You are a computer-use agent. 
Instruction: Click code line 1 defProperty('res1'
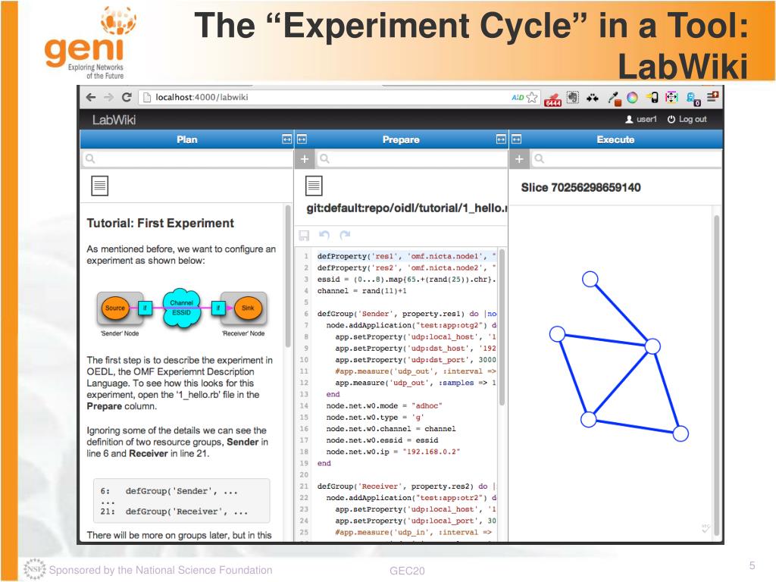[x=407, y=256]
